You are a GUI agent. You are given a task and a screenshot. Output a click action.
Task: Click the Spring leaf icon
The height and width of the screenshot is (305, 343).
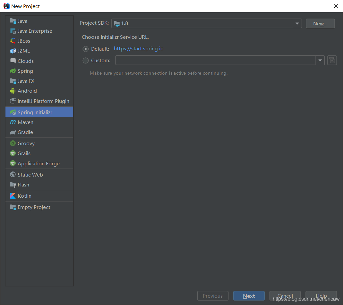[x=13, y=71]
